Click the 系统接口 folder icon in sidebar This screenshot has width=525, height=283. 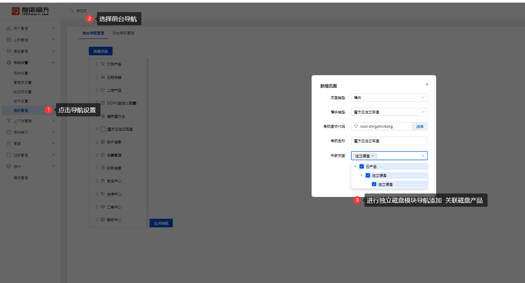click(x=9, y=132)
